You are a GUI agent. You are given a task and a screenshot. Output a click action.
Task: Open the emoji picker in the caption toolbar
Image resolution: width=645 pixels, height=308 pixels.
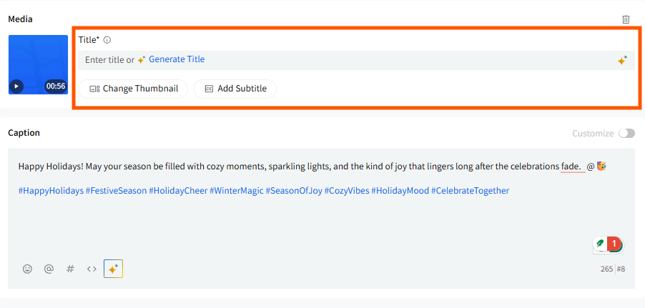[x=28, y=269]
